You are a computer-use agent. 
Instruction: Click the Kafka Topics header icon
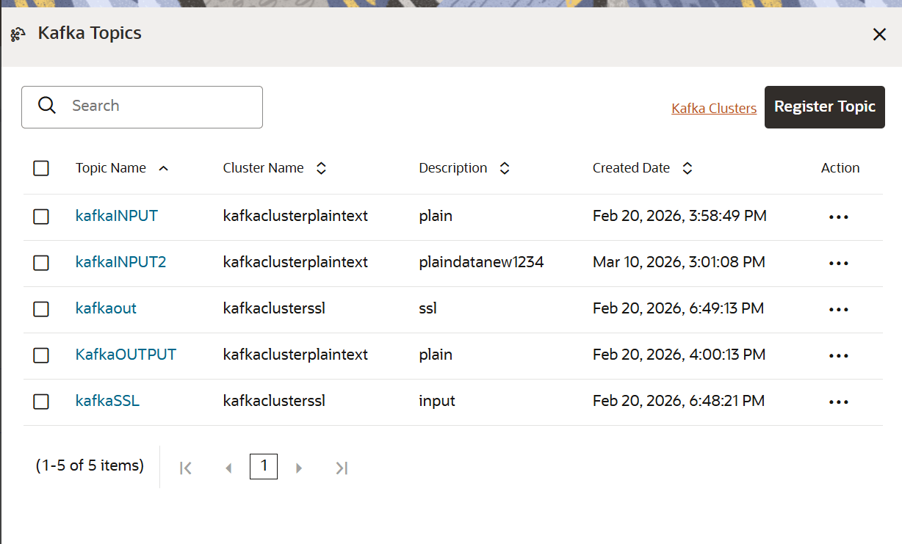(18, 34)
